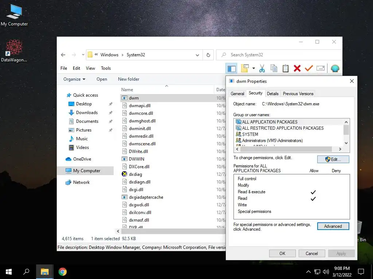Click the red X Delete icon
The height and width of the screenshot is (279, 373).
coord(297,68)
